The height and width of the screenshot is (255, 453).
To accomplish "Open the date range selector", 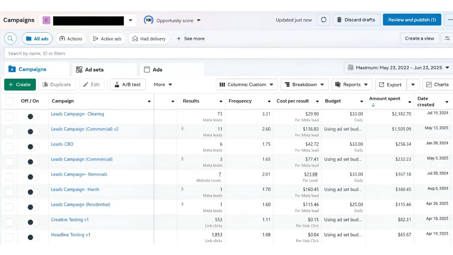I will point(398,68).
